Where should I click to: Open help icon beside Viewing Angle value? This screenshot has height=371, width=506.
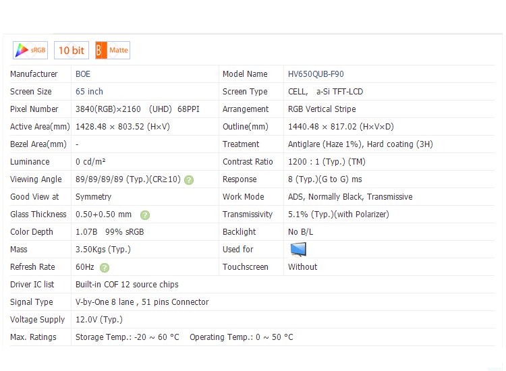(189, 180)
